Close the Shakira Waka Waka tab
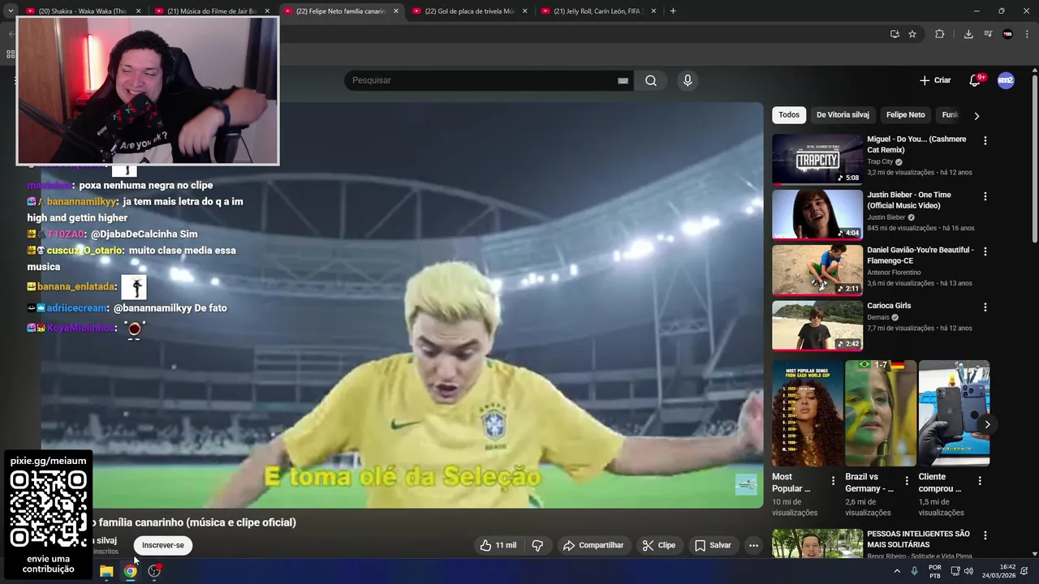 (x=138, y=11)
